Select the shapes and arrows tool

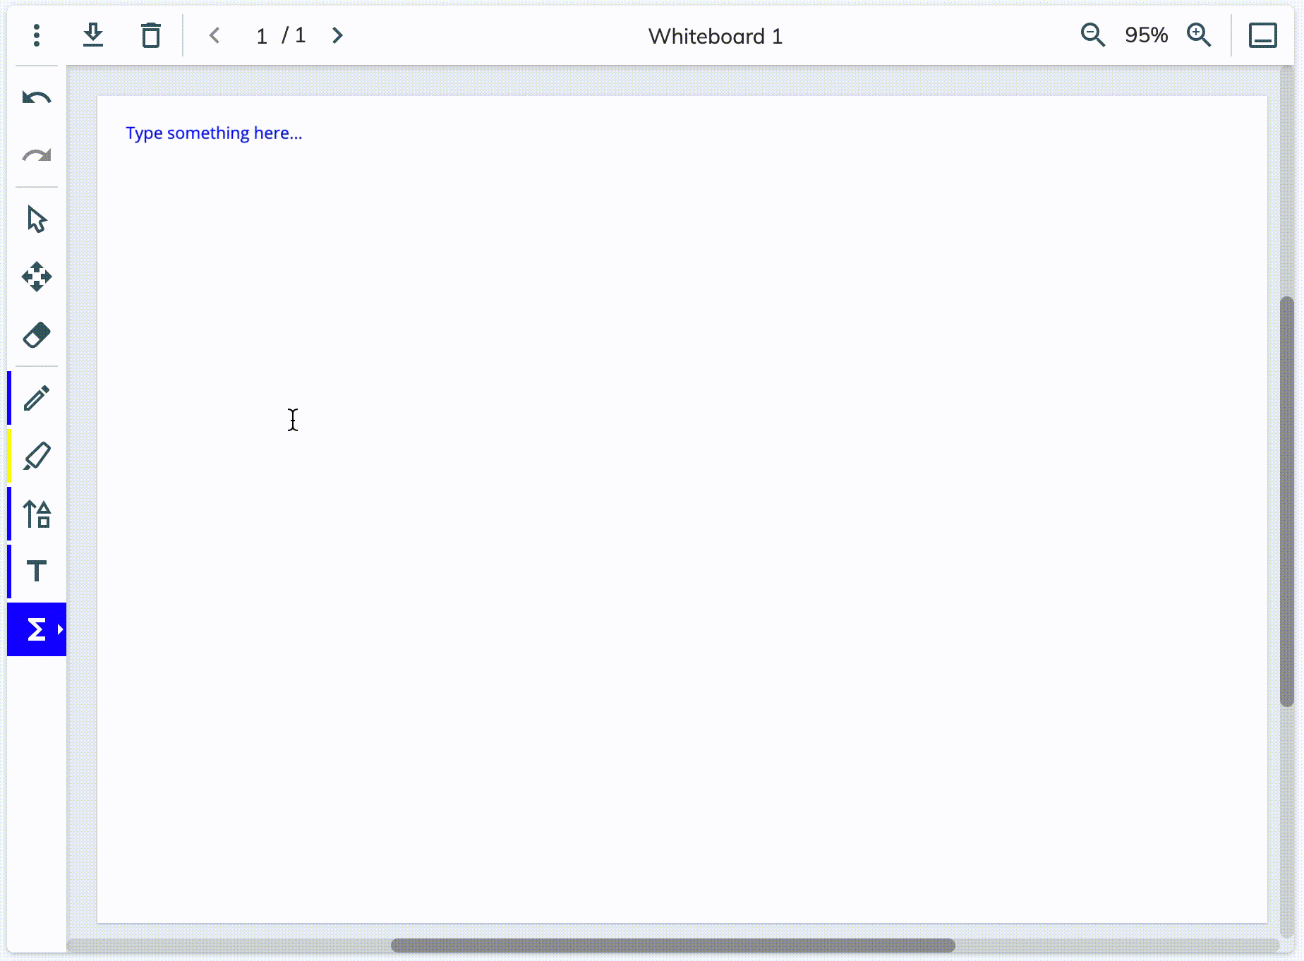(37, 514)
